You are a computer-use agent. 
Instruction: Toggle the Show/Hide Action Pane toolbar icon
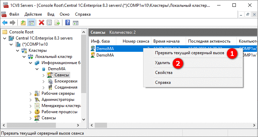pos(76,22)
